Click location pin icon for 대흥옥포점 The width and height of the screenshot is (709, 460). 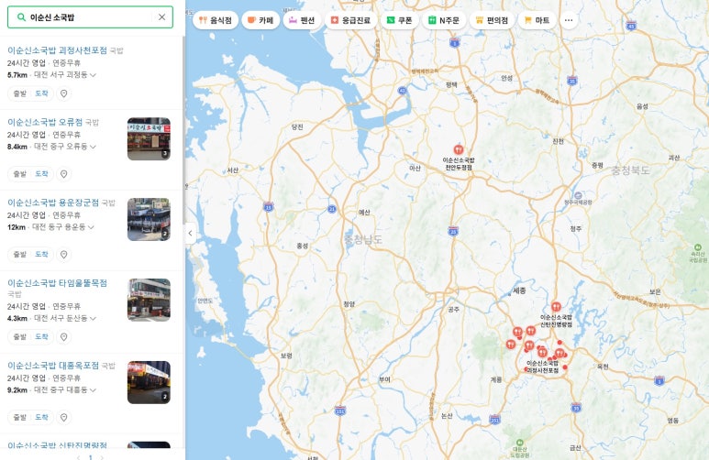click(x=64, y=417)
